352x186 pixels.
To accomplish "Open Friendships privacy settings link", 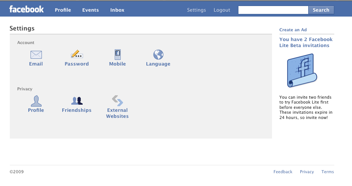I will (x=77, y=110).
